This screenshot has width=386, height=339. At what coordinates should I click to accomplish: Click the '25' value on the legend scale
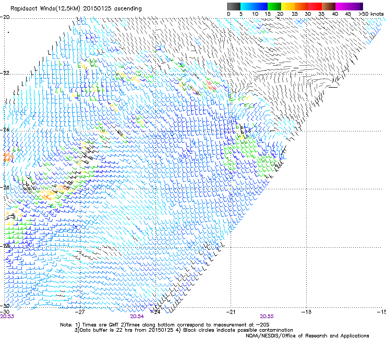294,14
